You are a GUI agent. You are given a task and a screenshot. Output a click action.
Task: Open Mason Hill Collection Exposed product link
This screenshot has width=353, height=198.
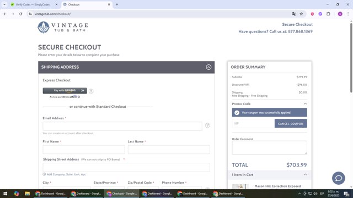(277, 186)
